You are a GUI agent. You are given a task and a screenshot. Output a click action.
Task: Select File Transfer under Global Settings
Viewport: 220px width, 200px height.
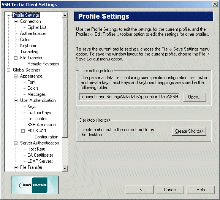(31, 167)
